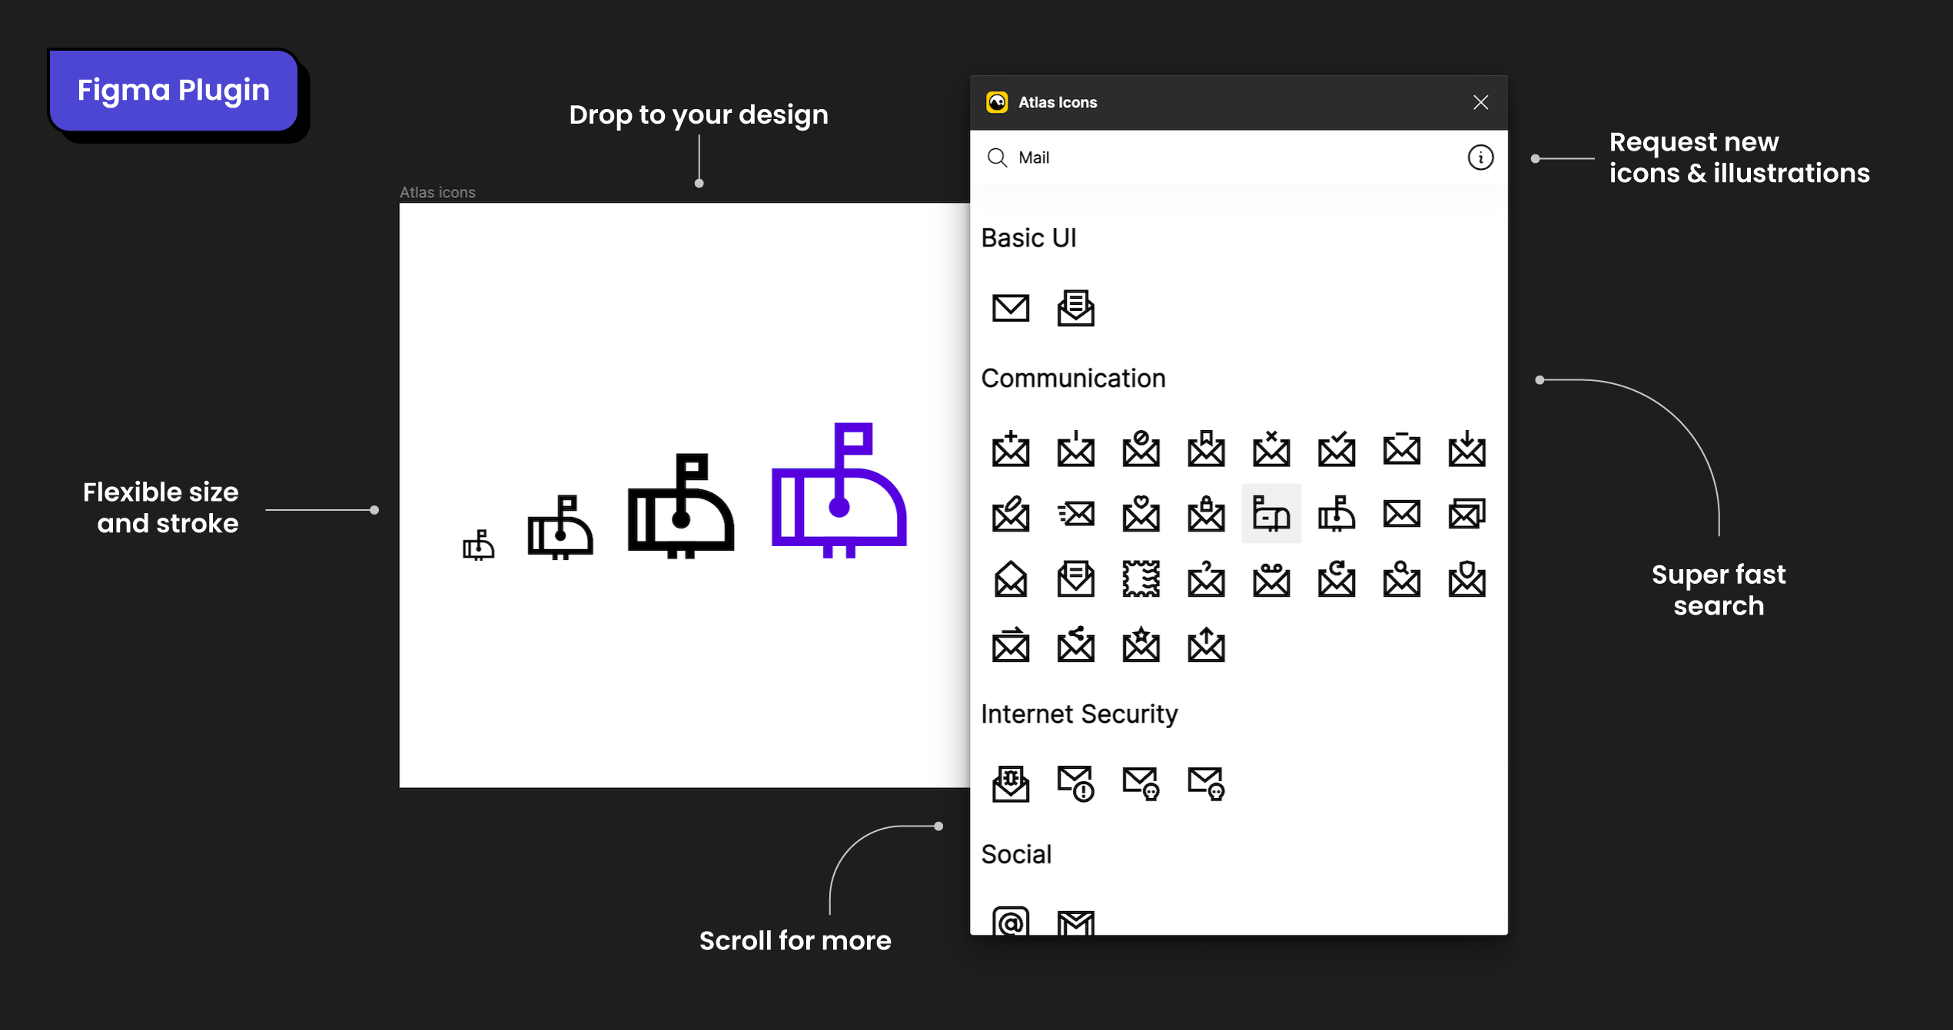Pick the envelope with download arrow icon
This screenshot has height=1030, width=1953.
[1466, 449]
